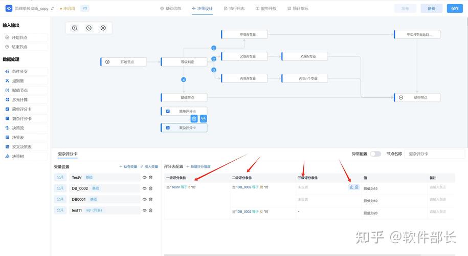Click the 备份 button
Image resolution: width=468 pixels, height=256 pixels.
pos(431,8)
